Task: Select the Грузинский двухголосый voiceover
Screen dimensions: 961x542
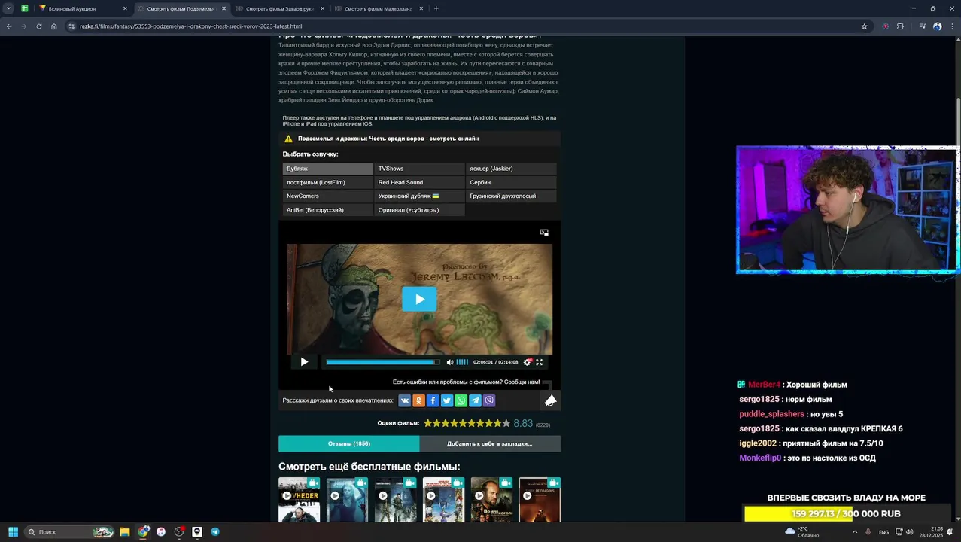Action: pyautogui.click(x=511, y=196)
